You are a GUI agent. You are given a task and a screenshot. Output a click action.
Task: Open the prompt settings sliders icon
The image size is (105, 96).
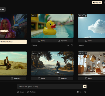click(x=85, y=92)
